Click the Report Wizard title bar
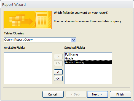This screenshot has width=134, height=101. pyautogui.click(x=67, y=4)
